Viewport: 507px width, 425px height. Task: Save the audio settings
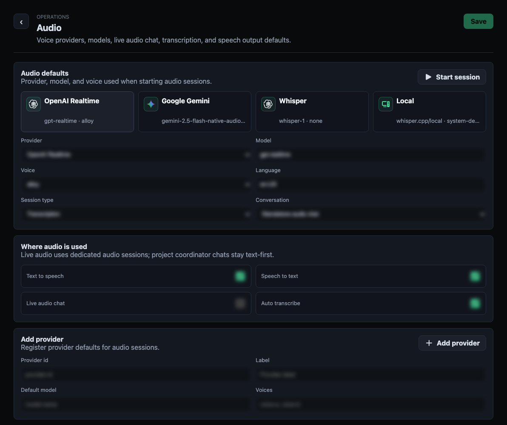pyautogui.click(x=478, y=21)
